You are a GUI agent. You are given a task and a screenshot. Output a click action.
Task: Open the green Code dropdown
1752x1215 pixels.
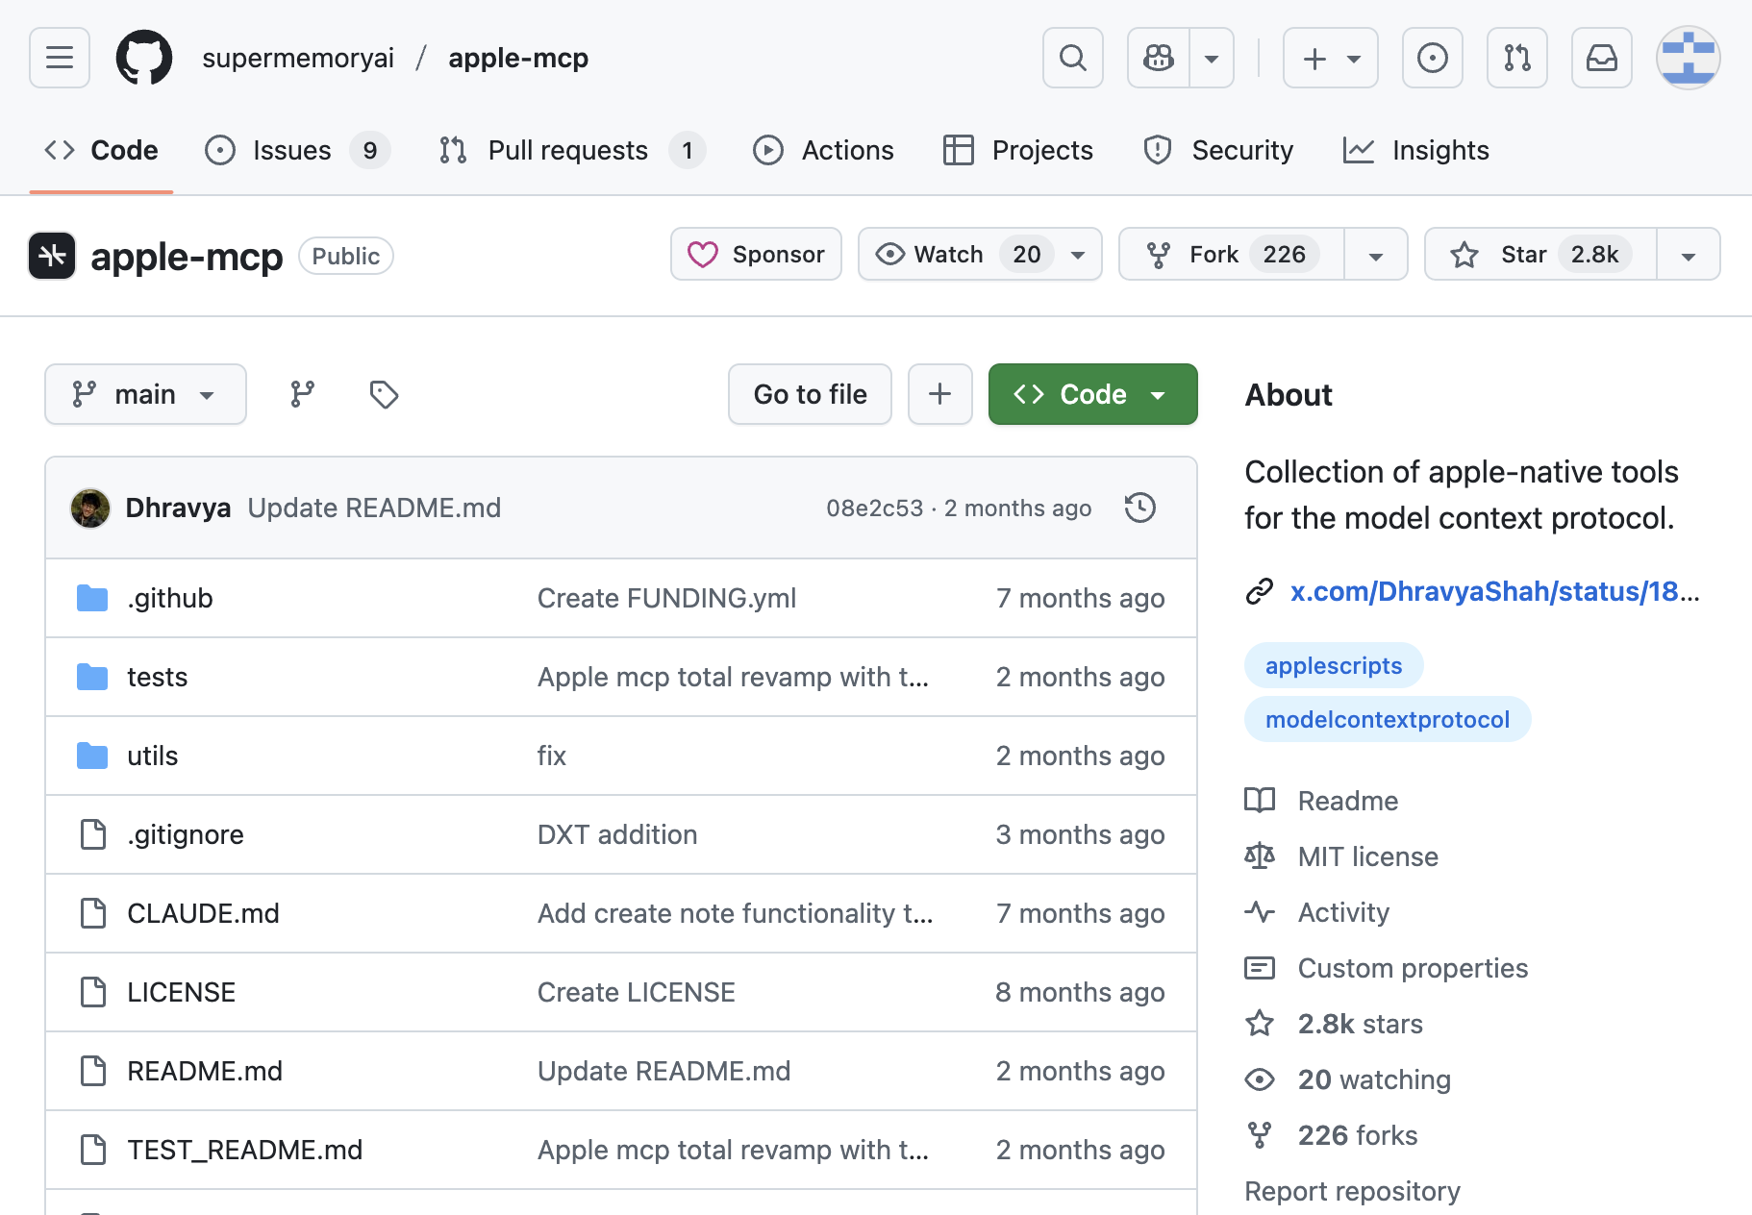point(1092,394)
